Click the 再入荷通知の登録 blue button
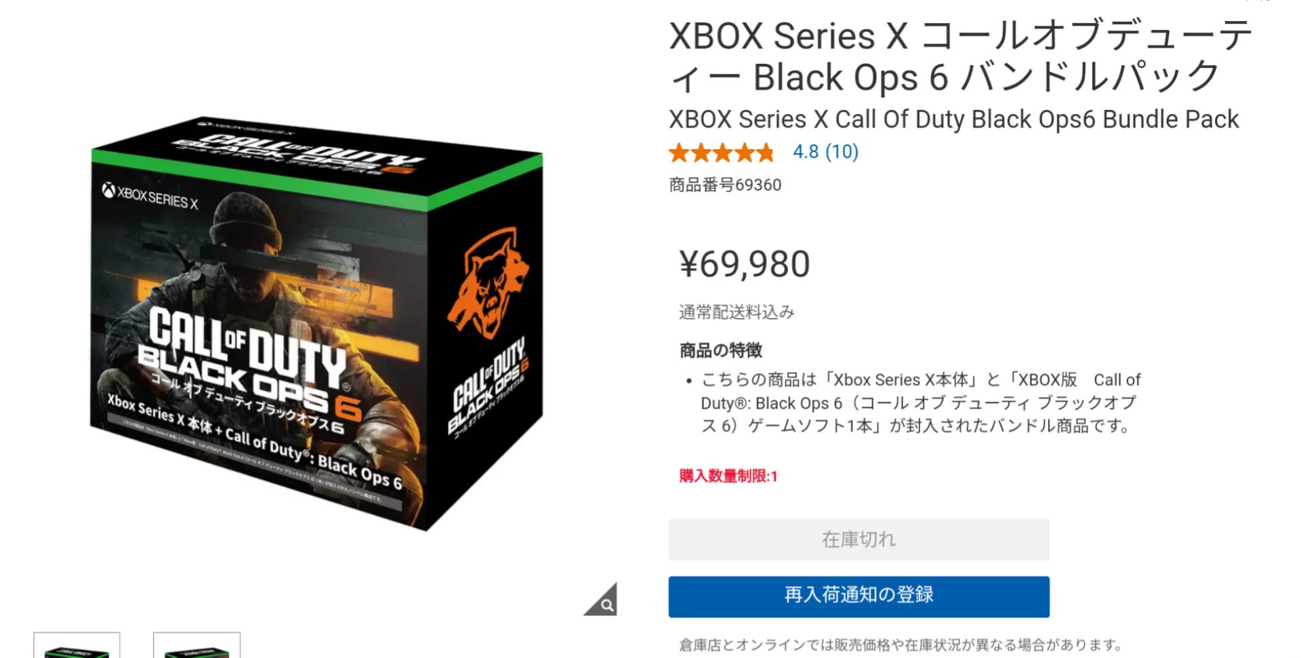Screen dimensions: 1301x658 click(x=859, y=596)
